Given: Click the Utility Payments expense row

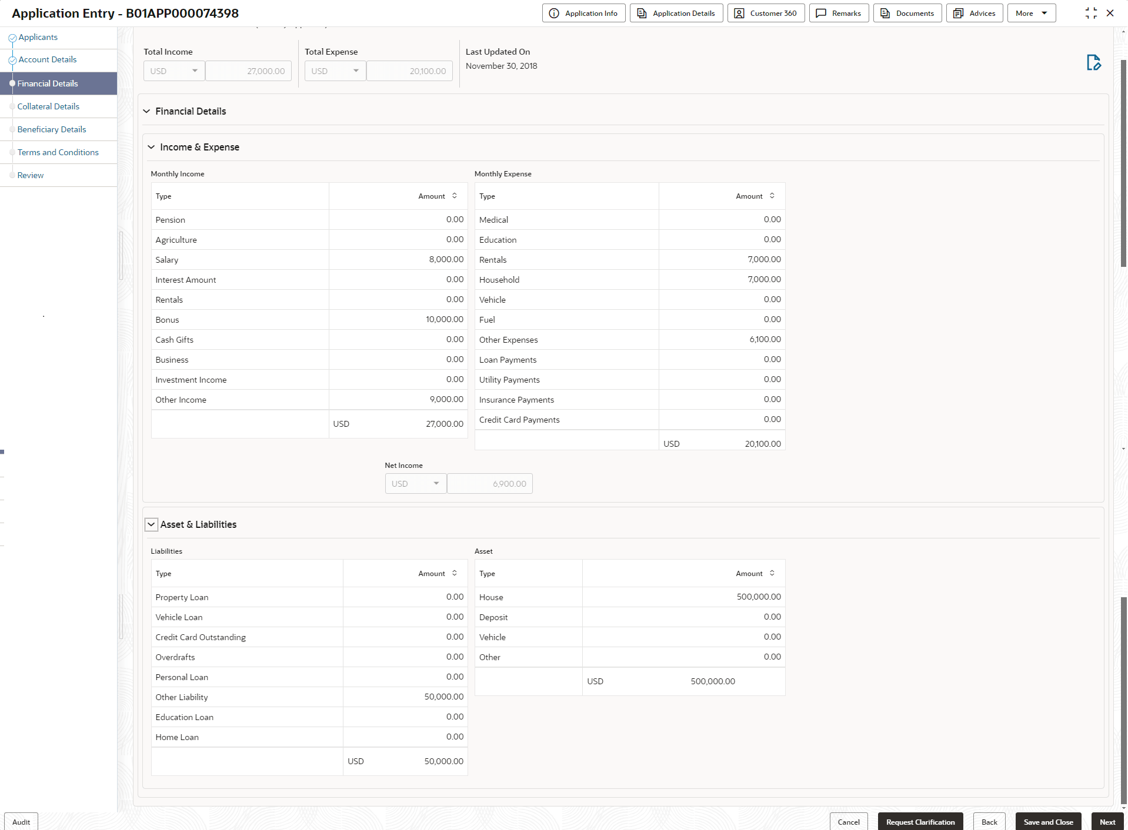Looking at the screenshot, I should [630, 380].
